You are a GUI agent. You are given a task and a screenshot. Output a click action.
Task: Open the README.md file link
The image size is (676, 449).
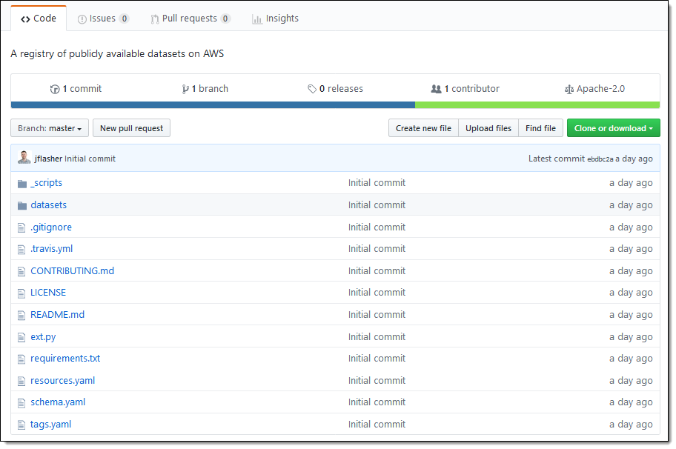pos(57,315)
